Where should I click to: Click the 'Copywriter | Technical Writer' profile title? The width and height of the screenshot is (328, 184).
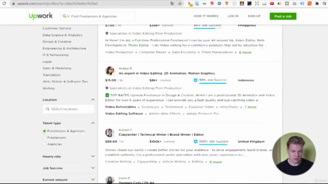coord(161,135)
